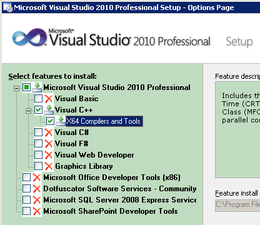260x225 pixels.
Task: Enable the Visual Basic checkbox
Action: (39, 98)
